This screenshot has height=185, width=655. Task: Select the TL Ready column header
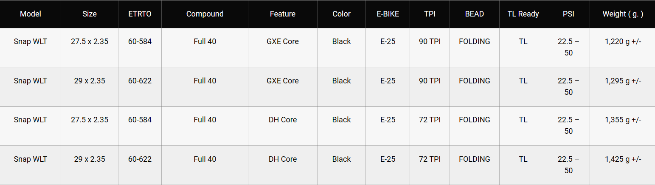[x=523, y=14]
